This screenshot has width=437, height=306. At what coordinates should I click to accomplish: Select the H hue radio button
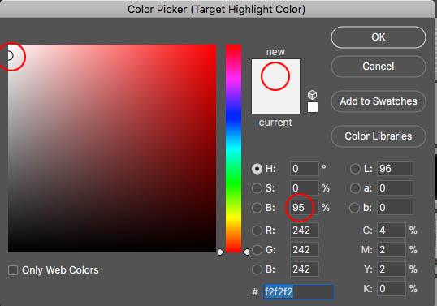(x=257, y=169)
